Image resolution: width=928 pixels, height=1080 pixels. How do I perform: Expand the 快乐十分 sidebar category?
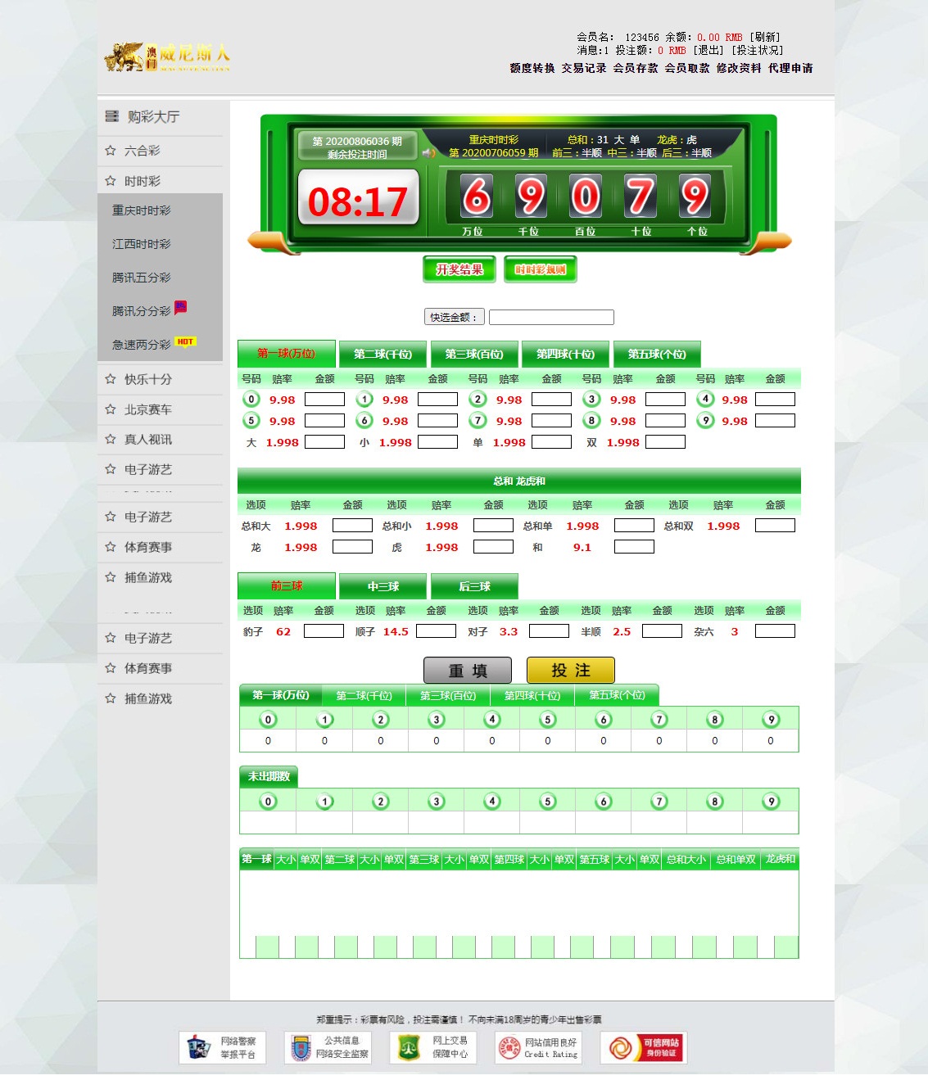pos(148,379)
